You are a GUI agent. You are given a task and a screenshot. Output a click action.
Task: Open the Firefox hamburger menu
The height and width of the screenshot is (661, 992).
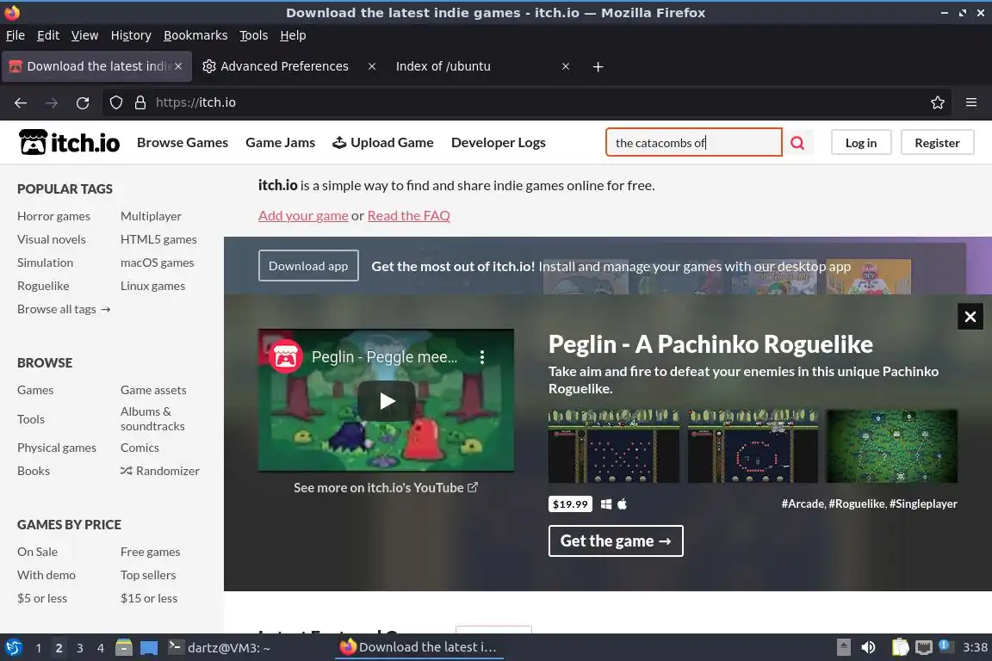pos(971,102)
